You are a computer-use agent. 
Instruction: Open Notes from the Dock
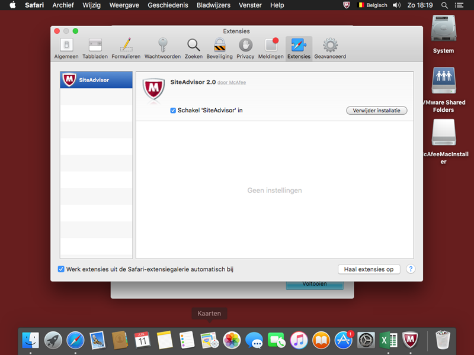[x=165, y=340]
